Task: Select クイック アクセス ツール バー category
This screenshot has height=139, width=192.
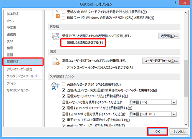Action: click(x=23, y=76)
